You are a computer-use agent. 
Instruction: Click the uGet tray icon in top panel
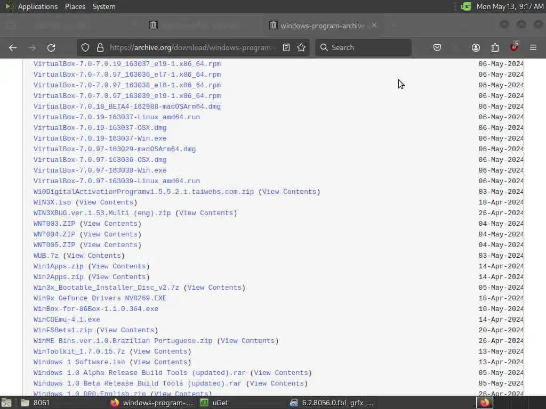pyautogui.click(x=466, y=6)
